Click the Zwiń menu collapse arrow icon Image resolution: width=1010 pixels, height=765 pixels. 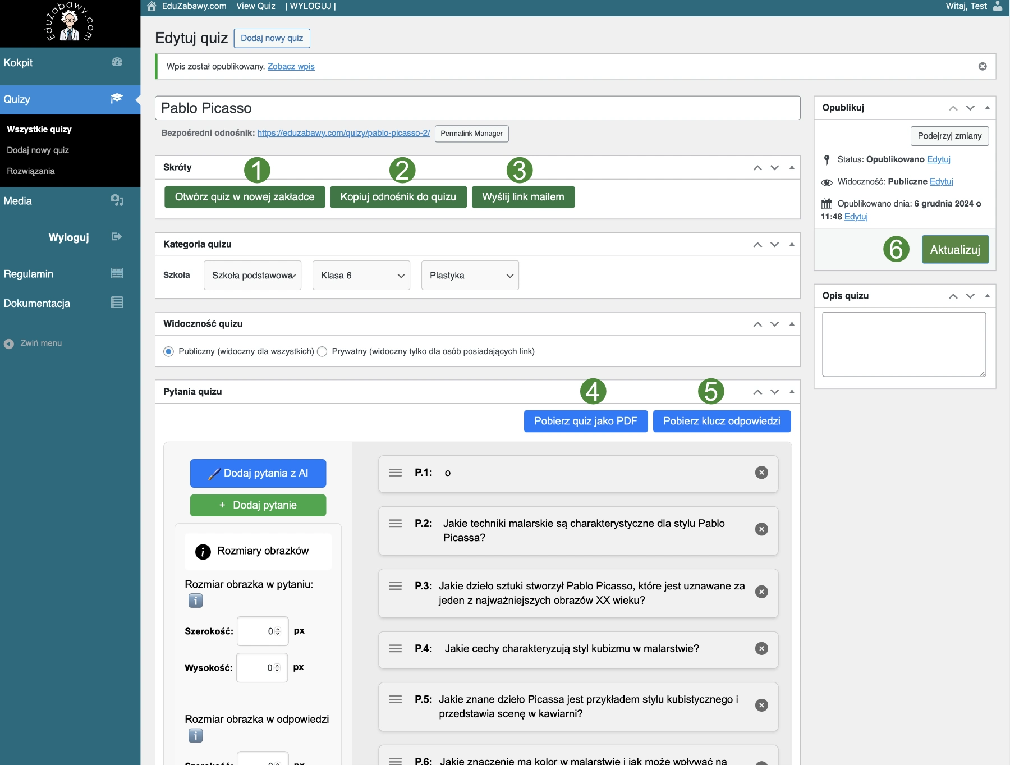click(x=9, y=343)
